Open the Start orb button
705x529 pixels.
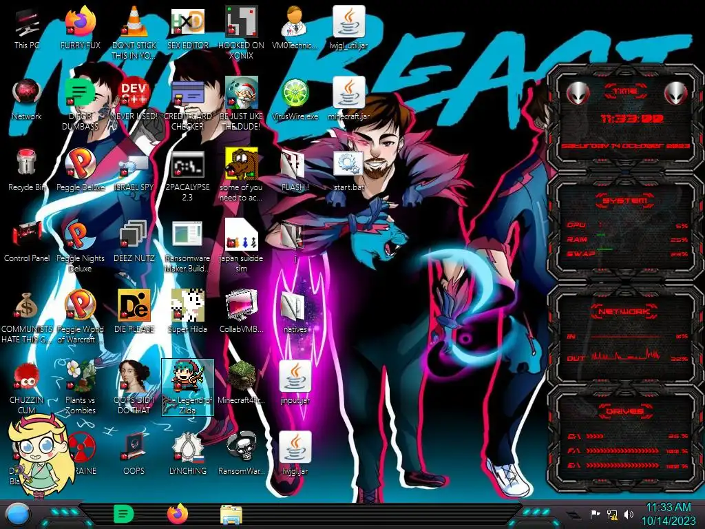(x=18, y=515)
